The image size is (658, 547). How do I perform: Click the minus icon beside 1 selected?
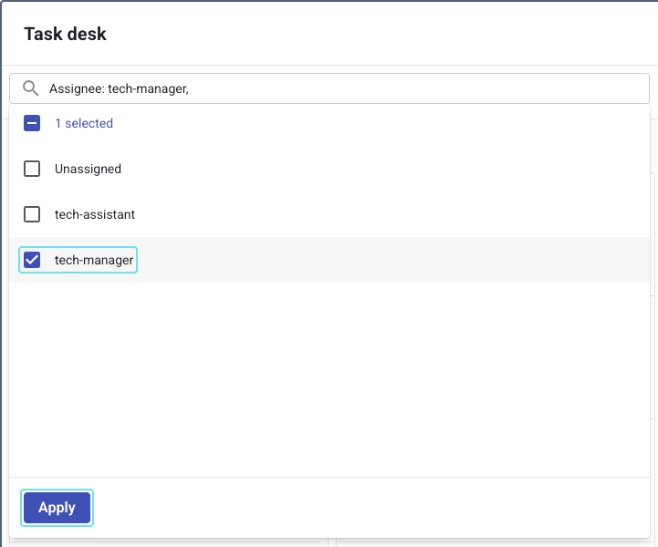click(x=32, y=123)
